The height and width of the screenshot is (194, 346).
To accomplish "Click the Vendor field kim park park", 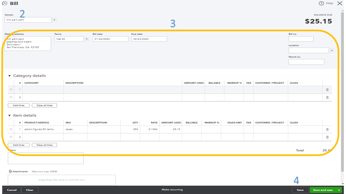I will click(x=28, y=20).
